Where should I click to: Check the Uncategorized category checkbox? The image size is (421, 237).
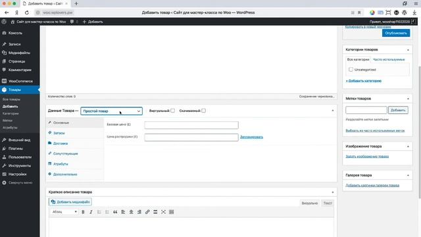pyautogui.click(x=351, y=70)
